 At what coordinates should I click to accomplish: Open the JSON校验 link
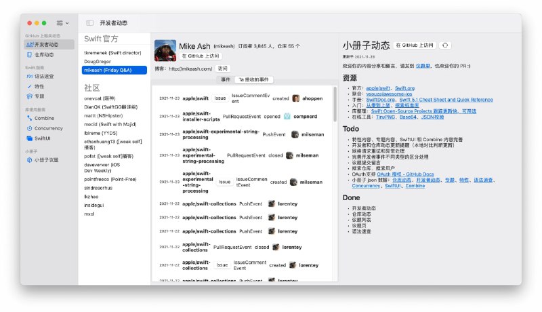432,117
